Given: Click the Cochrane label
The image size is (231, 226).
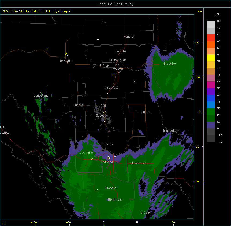Looking at the screenshot, I should [x=86, y=152].
